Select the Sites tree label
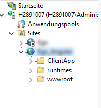Image resolution: width=101 pixels, height=108 pixels. click(x=34, y=33)
